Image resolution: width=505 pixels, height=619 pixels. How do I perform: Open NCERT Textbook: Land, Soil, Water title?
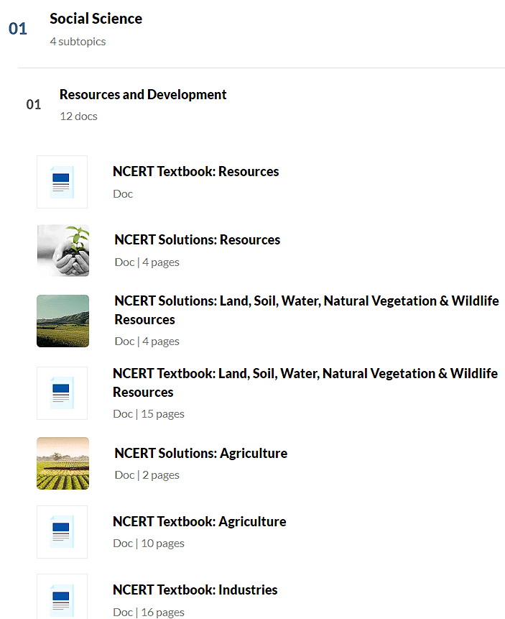pos(305,382)
